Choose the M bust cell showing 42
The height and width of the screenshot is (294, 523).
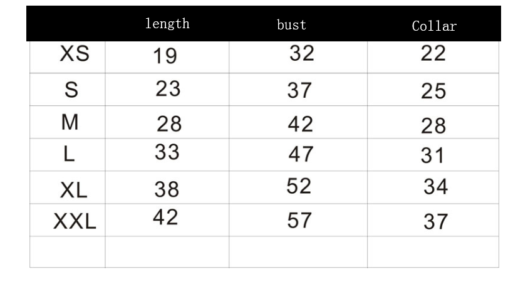(x=300, y=124)
